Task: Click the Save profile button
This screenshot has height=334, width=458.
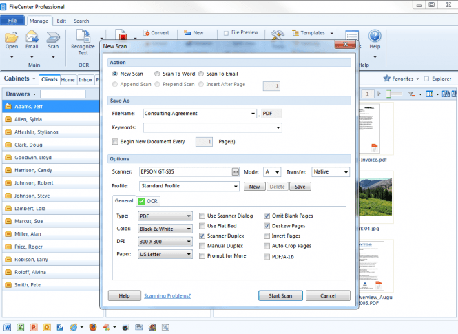Action: pos(300,186)
